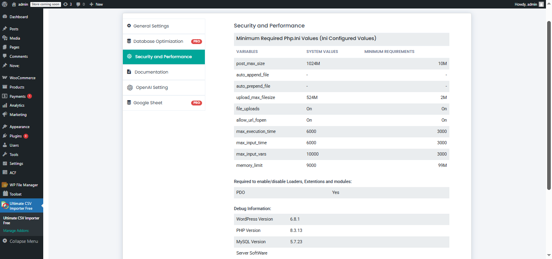This screenshot has height=259, width=552.
Task: Open the Ultimate CSV Importer Free icon
Action: (5, 206)
